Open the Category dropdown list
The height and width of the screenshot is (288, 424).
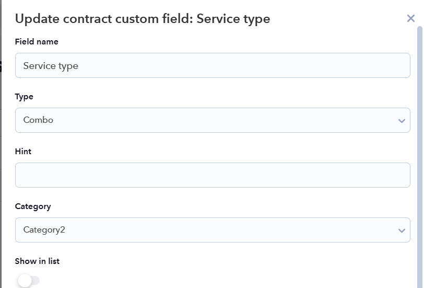tap(213, 230)
